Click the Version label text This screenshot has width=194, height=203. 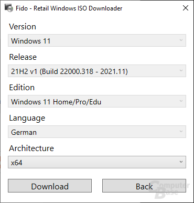[x=23, y=27]
